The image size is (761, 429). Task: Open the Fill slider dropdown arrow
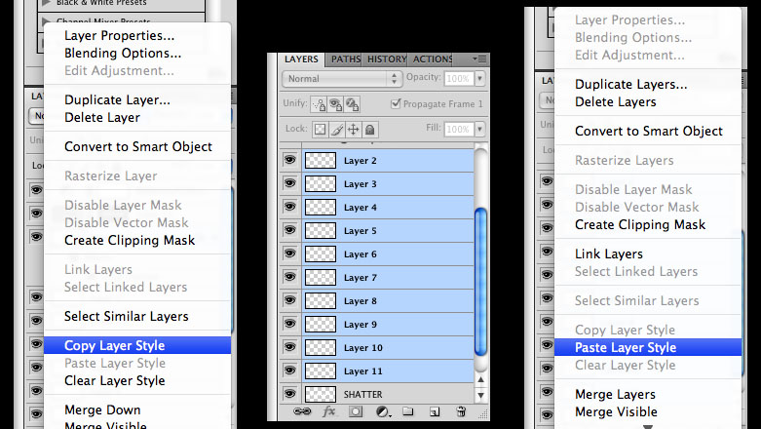coord(480,130)
